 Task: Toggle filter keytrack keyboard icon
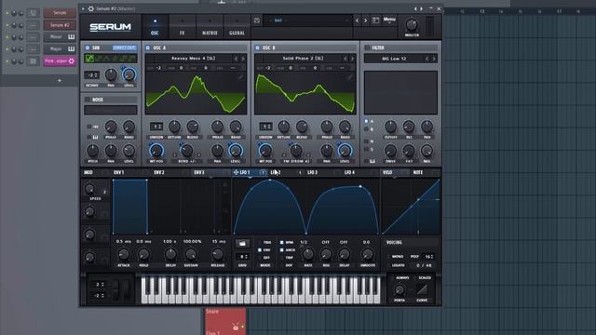pos(372,161)
